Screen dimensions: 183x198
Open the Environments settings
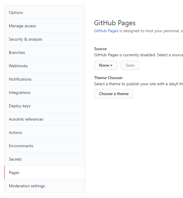pyautogui.click(x=21, y=146)
